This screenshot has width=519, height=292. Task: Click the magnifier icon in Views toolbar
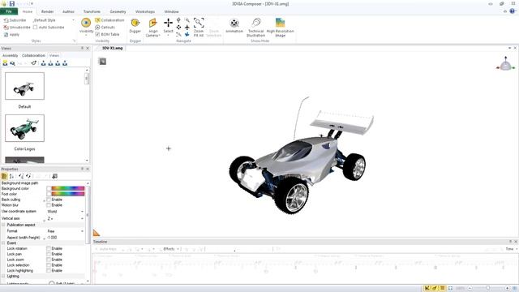13,63
